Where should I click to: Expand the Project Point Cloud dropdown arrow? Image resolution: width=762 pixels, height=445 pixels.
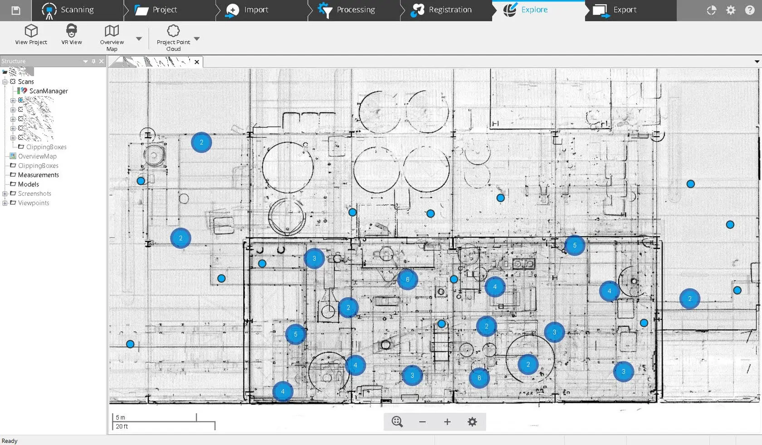(197, 39)
